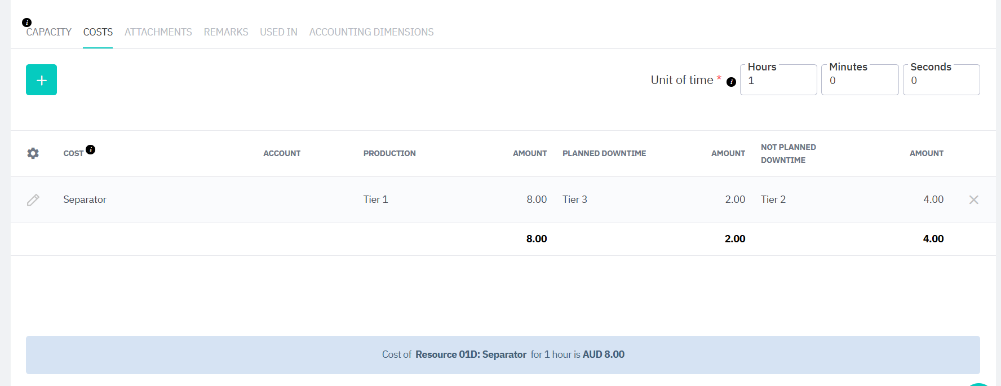Switch to the Capacity tab
The width and height of the screenshot is (1001, 386).
click(x=49, y=32)
